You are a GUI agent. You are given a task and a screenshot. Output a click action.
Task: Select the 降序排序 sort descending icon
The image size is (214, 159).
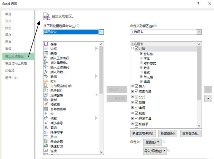pyautogui.click(x=46, y=132)
